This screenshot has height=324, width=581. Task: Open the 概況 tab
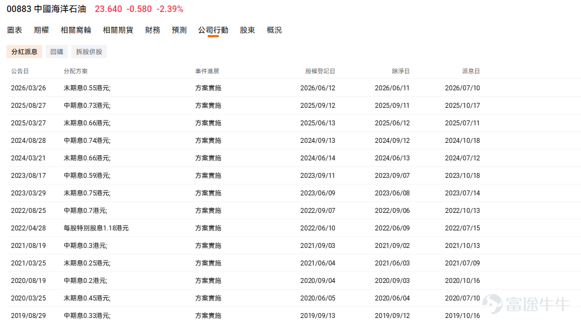pyautogui.click(x=274, y=30)
